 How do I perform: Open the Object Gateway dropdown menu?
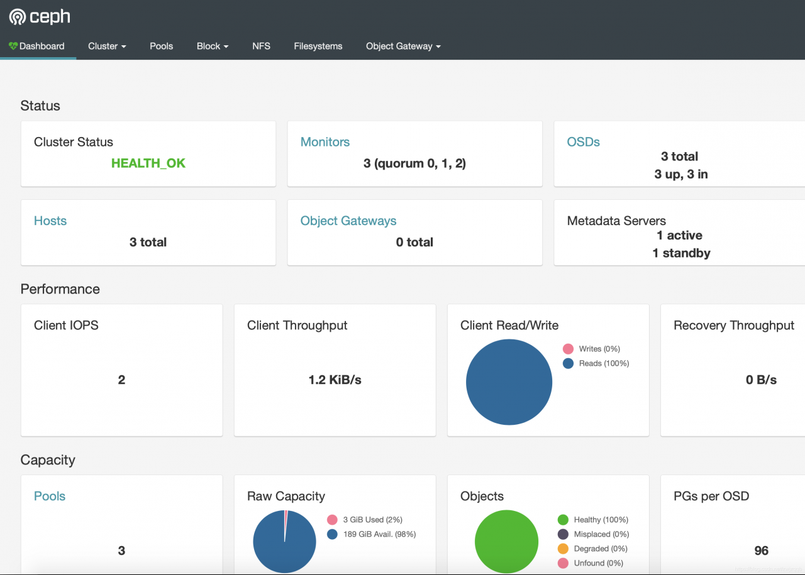click(403, 46)
